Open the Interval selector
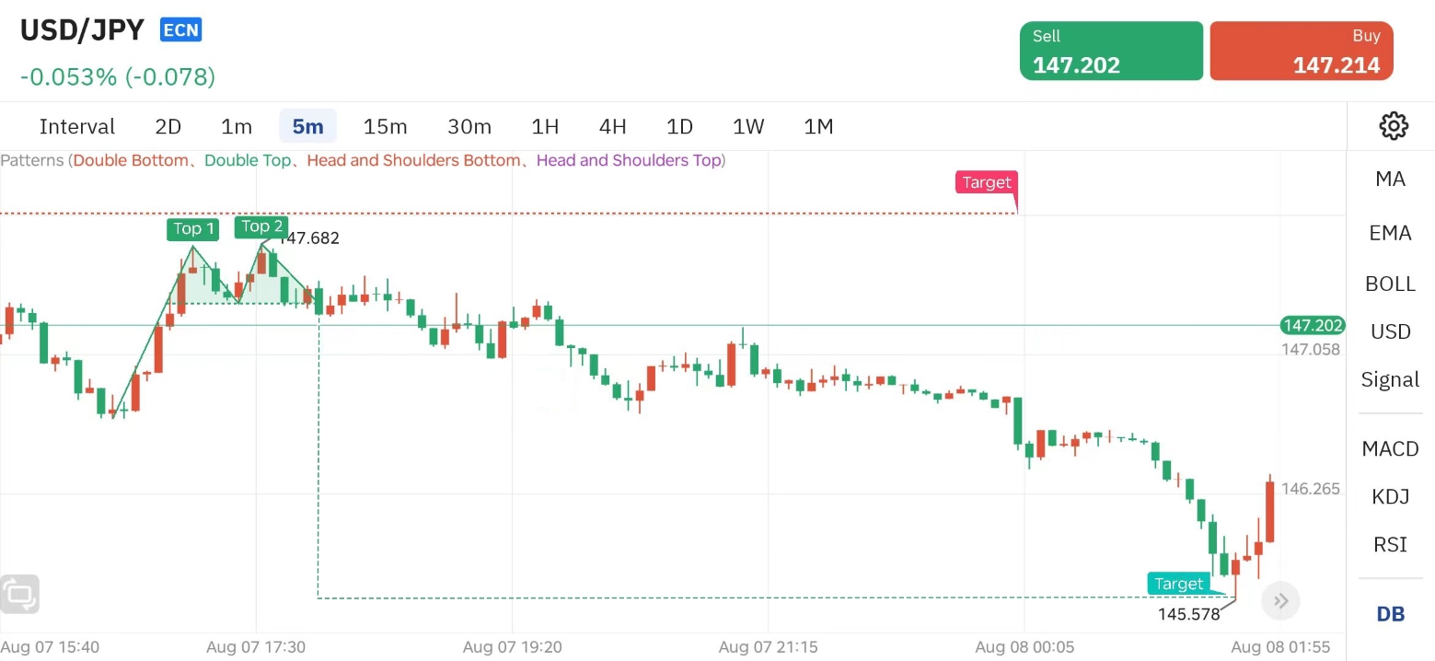 [77, 126]
